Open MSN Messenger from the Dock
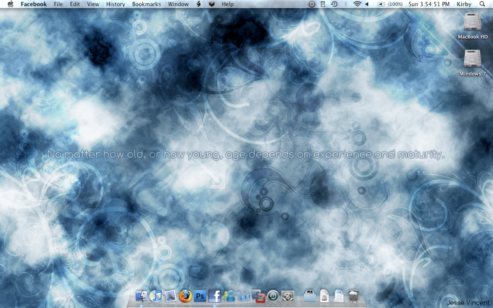The image size is (493, 308). [229, 296]
